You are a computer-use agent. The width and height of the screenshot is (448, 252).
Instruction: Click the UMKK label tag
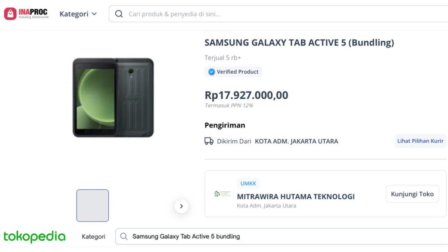248,183
